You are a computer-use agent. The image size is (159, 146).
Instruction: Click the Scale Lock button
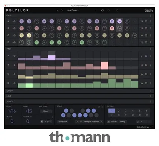click(x=62, y=122)
